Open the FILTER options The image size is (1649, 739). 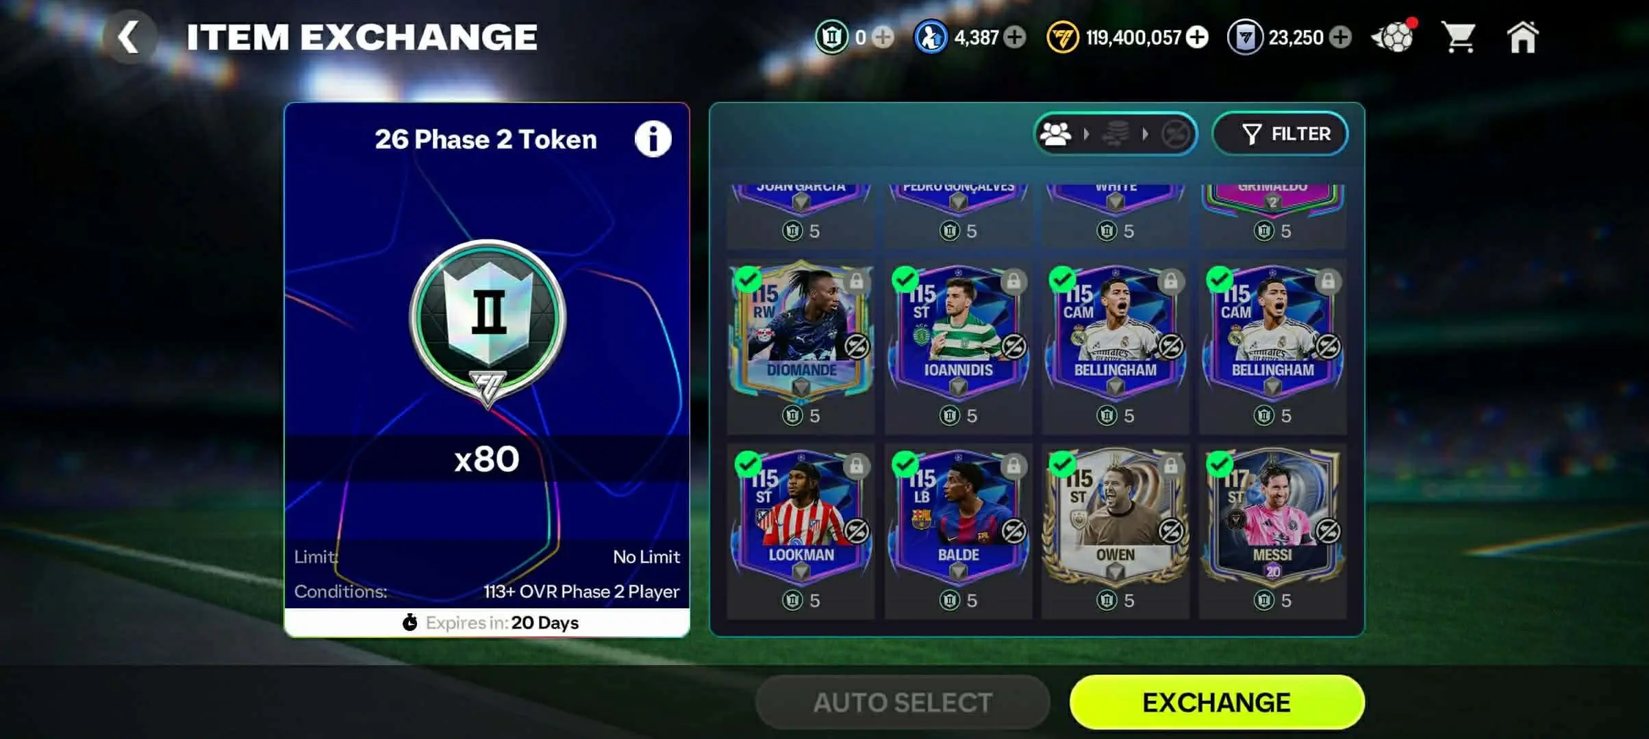pyautogui.click(x=1280, y=133)
